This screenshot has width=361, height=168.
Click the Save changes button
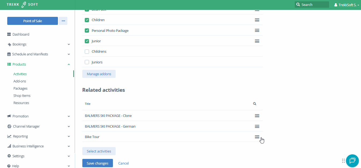97,163
